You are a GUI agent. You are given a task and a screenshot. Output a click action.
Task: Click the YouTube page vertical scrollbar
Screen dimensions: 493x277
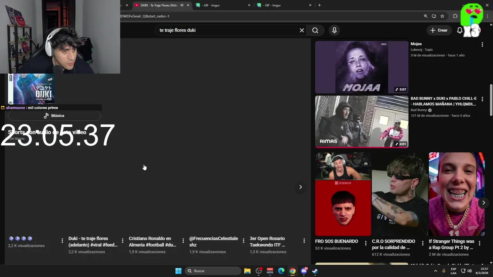[x=491, y=99]
